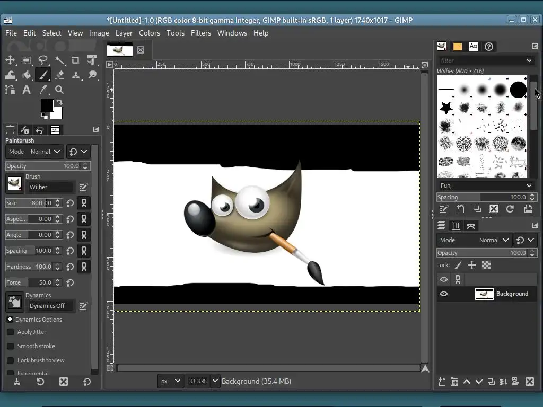
Task: Switch to Channels tab
Action: pos(456,226)
